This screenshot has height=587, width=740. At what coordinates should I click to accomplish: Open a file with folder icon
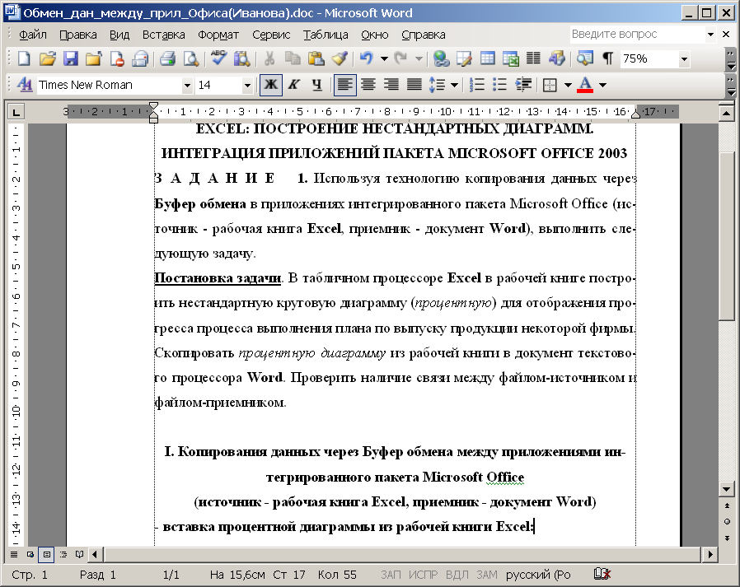tap(47, 59)
